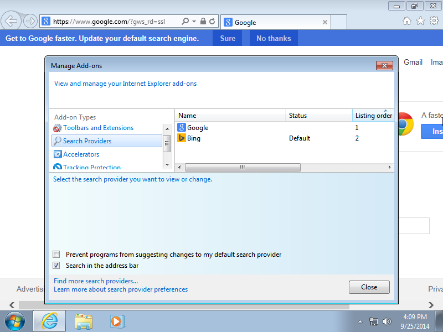Click the Close button in Manage Add-ons
This screenshot has width=443, height=332.
click(369, 287)
